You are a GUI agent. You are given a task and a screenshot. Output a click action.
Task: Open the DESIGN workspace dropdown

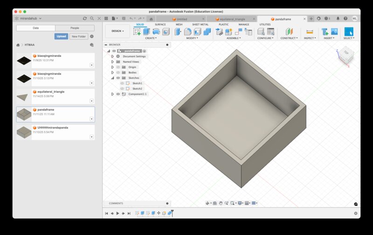coord(117,31)
